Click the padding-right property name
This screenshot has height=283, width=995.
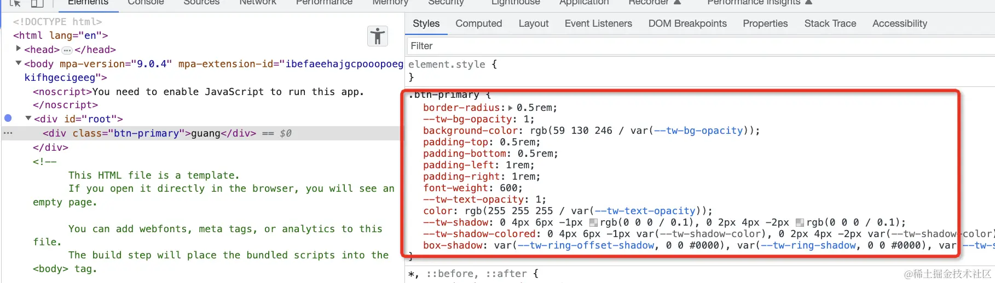click(461, 176)
